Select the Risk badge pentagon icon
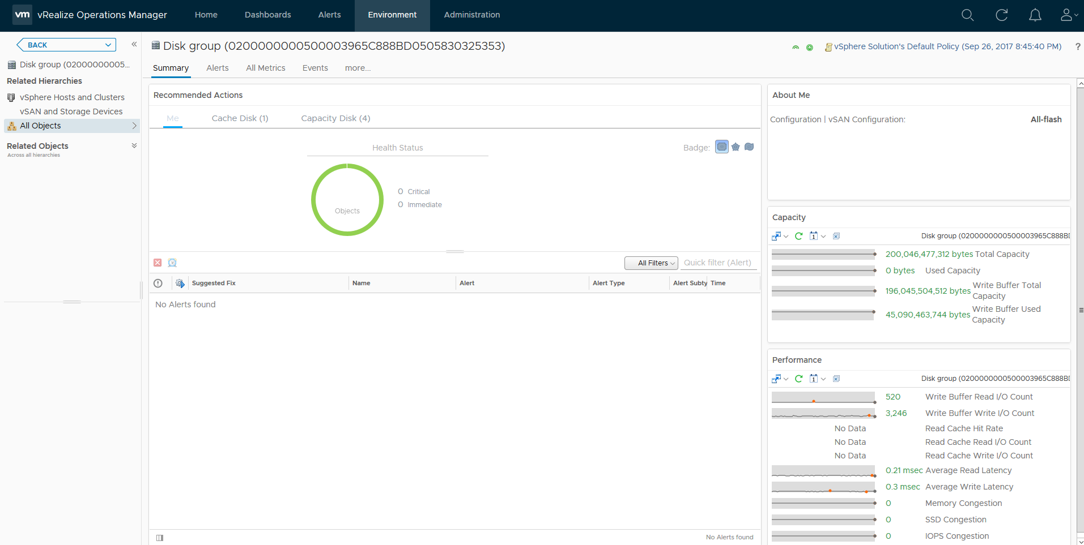The image size is (1084, 545). (x=736, y=147)
